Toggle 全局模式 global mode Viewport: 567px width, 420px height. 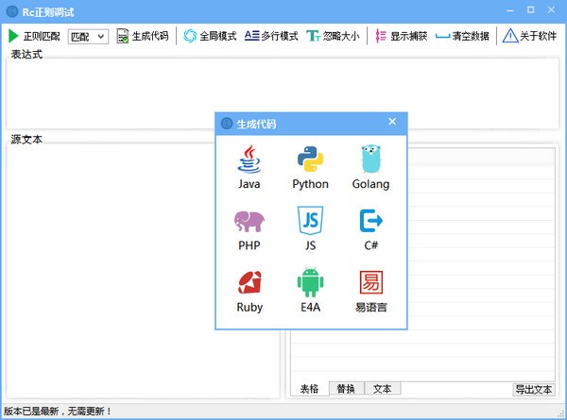(x=210, y=36)
